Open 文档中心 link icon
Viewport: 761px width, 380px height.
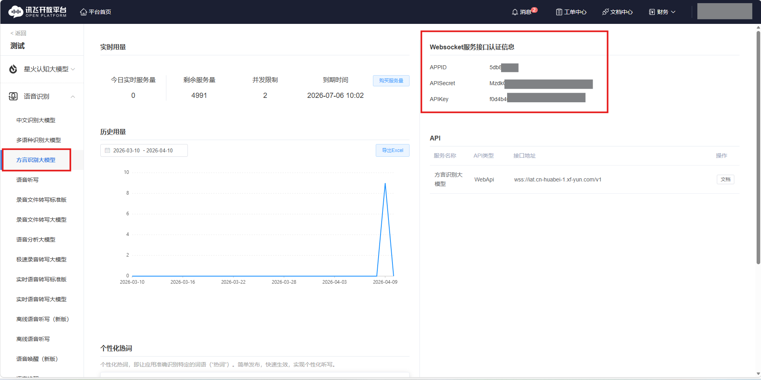(605, 12)
